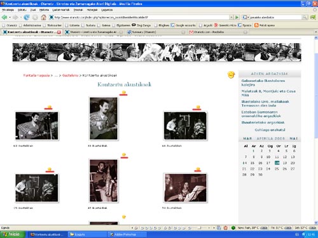Viewport: 318px width, 238px height.
Task: Click the Inicio start button
Action: (x=13, y=234)
